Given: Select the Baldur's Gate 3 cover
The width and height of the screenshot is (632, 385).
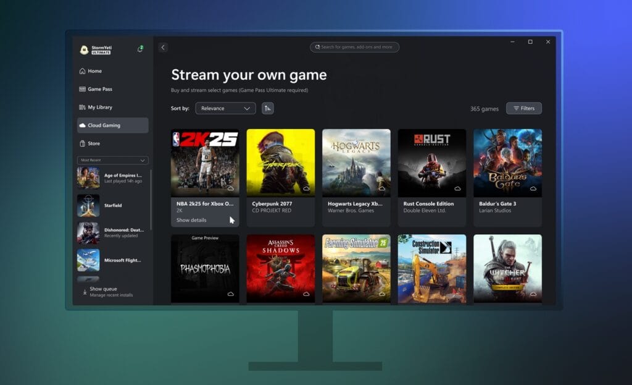Looking at the screenshot, I should tap(508, 163).
